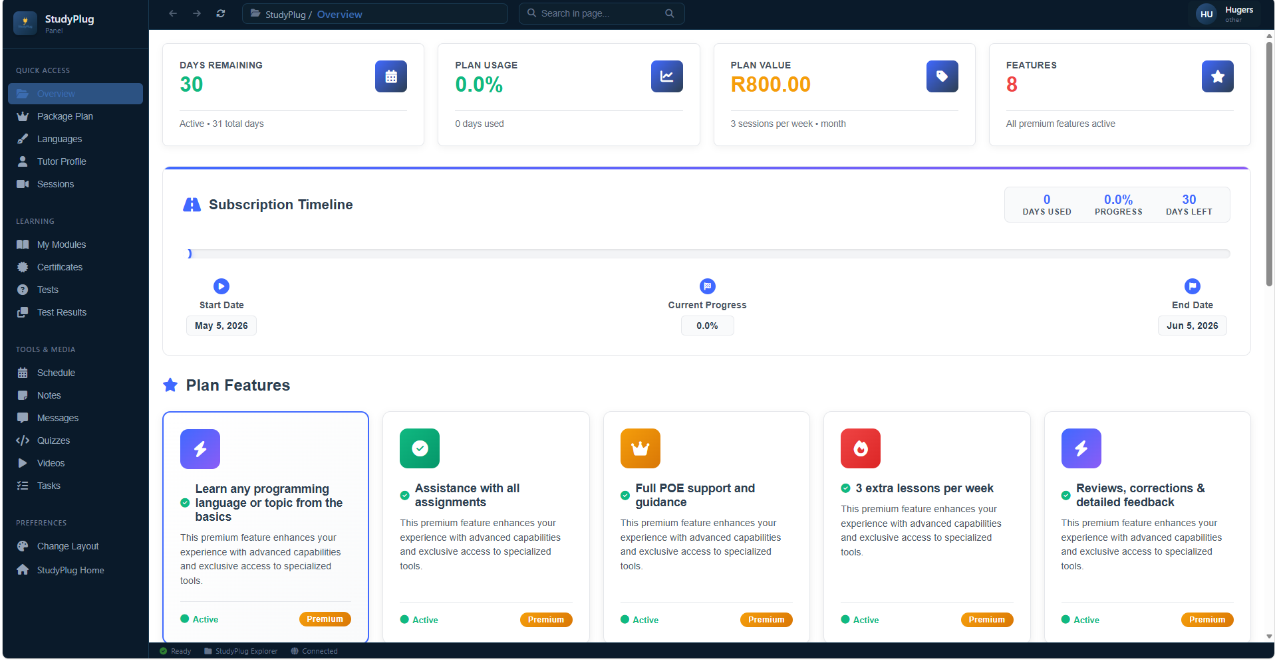The image size is (1277, 661).
Task: Click the green check icon on Assistance card
Action: 420,448
